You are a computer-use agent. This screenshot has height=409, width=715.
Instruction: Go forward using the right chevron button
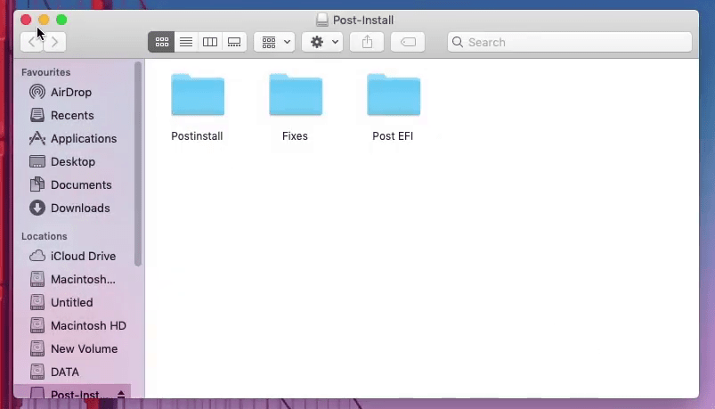54,42
